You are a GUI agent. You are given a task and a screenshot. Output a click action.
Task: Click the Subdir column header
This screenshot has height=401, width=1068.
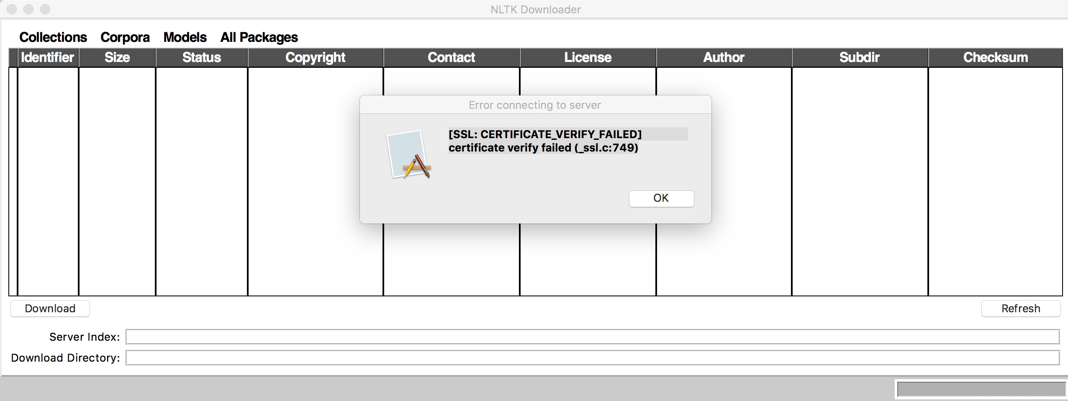coord(860,57)
